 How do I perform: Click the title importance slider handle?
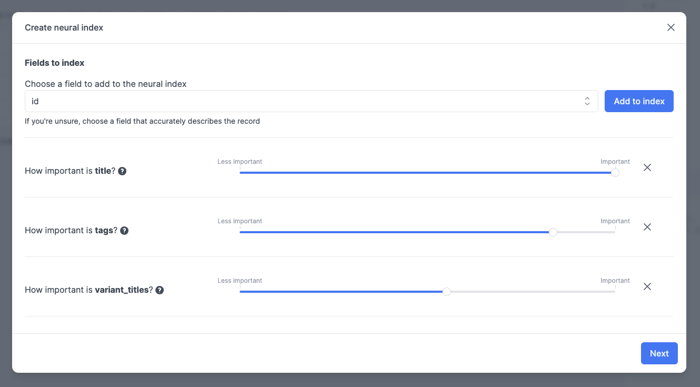[x=615, y=173]
